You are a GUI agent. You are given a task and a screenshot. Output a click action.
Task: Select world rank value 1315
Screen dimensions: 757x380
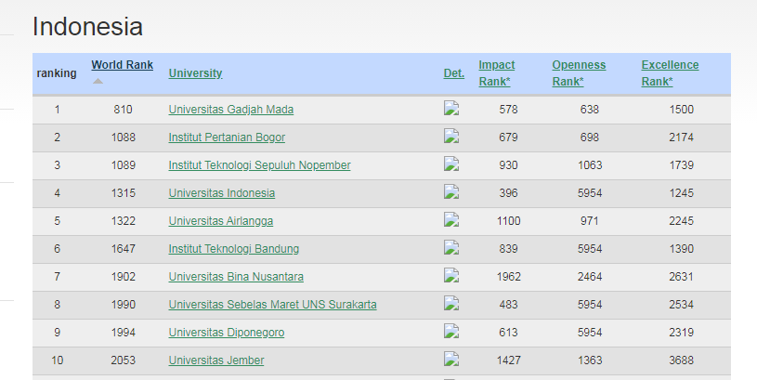[124, 193]
